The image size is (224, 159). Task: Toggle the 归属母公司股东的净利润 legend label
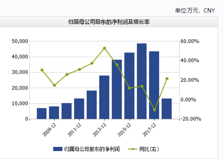[x=92, y=149]
